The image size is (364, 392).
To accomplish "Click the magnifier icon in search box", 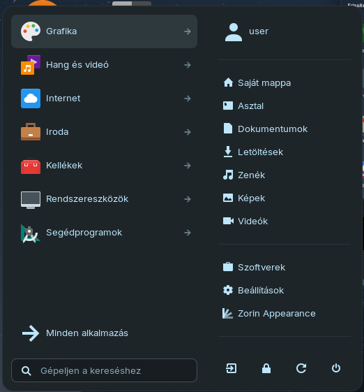I will click(26, 371).
